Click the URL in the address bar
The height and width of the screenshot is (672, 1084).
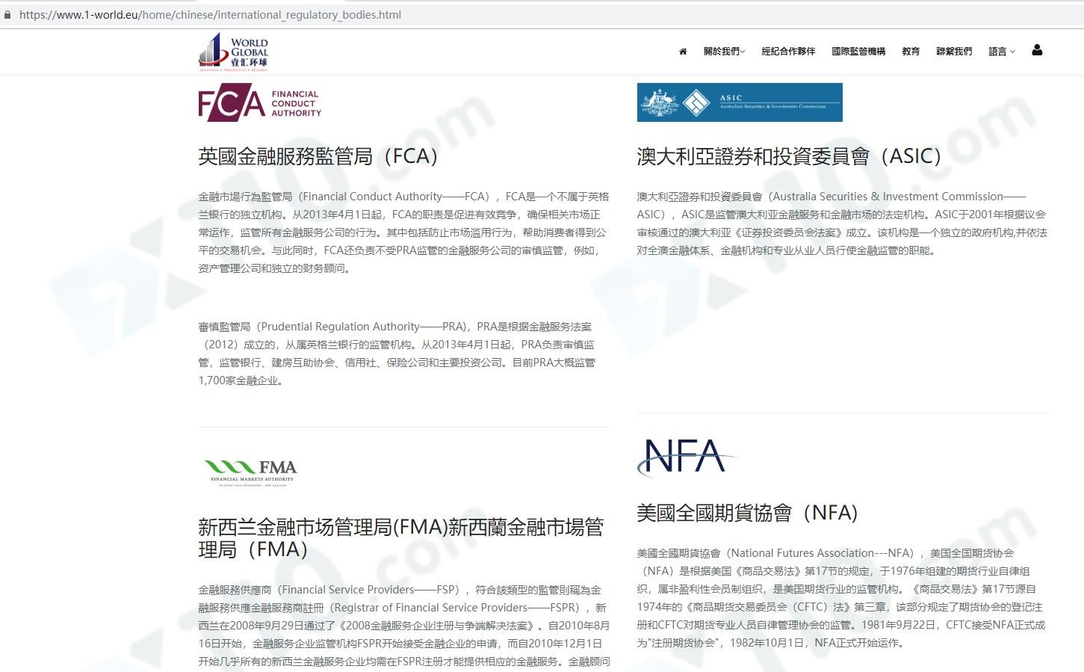[x=210, y=14]
